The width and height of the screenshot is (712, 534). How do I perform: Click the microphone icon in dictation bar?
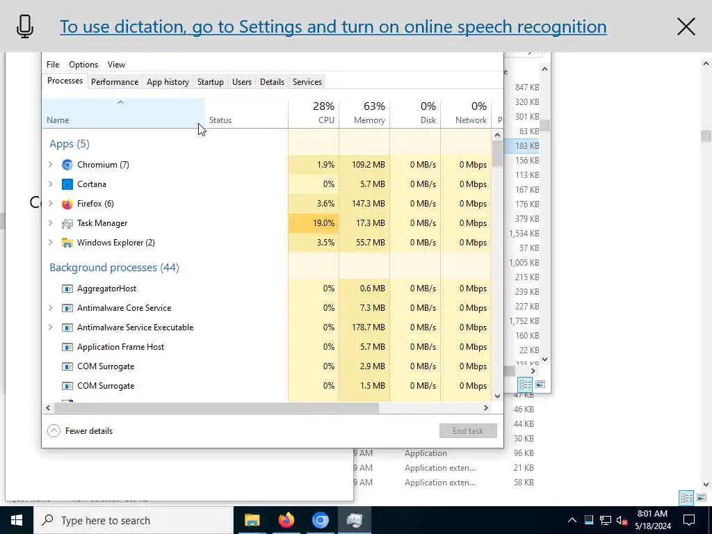click(25, 26)
